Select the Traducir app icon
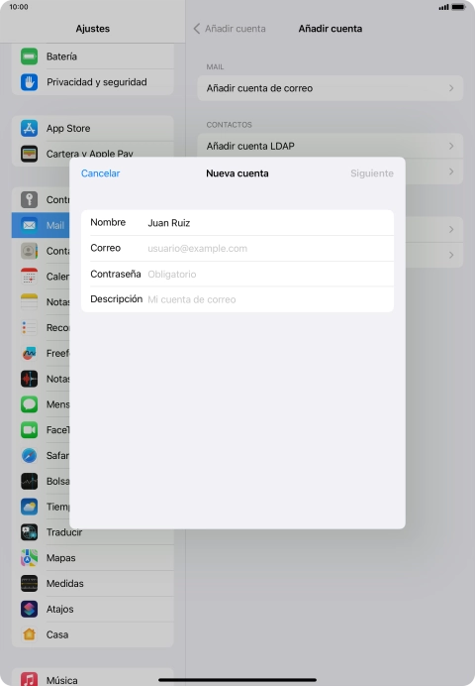Image resolution: width=475 pixels, height=686 pixels. tap(30, 532)
